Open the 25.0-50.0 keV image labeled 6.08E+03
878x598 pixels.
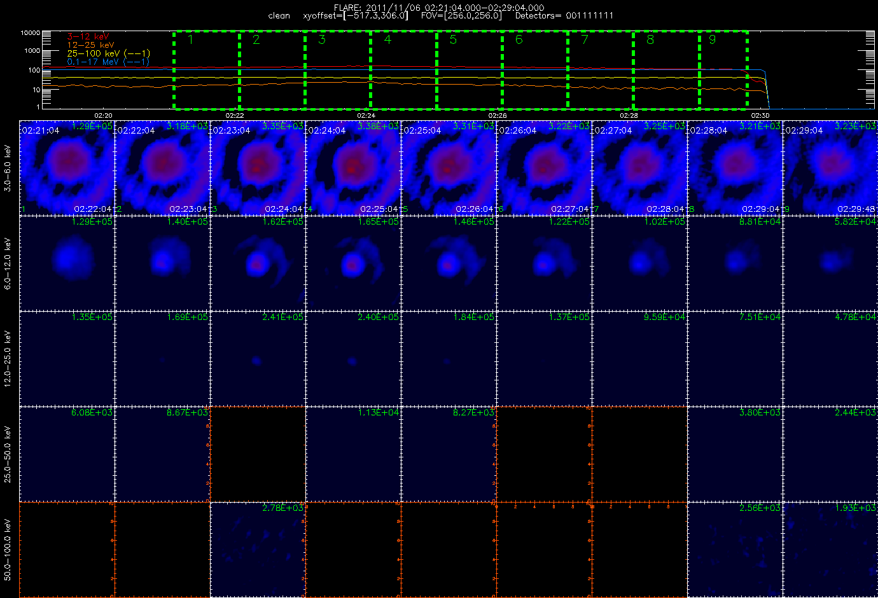coord(67,454)
